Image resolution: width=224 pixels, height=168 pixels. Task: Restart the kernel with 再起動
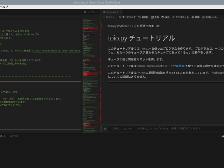click(x=143, y=17)
